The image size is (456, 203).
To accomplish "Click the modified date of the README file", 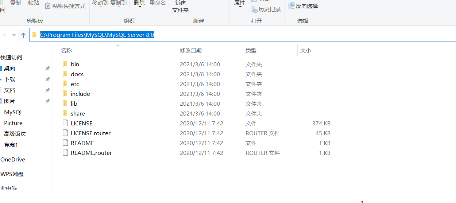I will tap(201, 143).
